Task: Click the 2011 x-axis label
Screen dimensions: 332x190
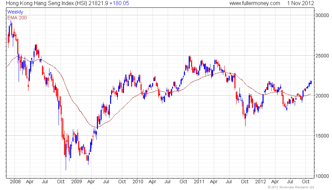Action: point(199,182)
